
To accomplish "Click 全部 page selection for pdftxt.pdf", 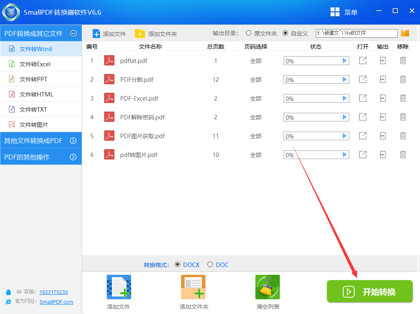I will coord(256,61).
